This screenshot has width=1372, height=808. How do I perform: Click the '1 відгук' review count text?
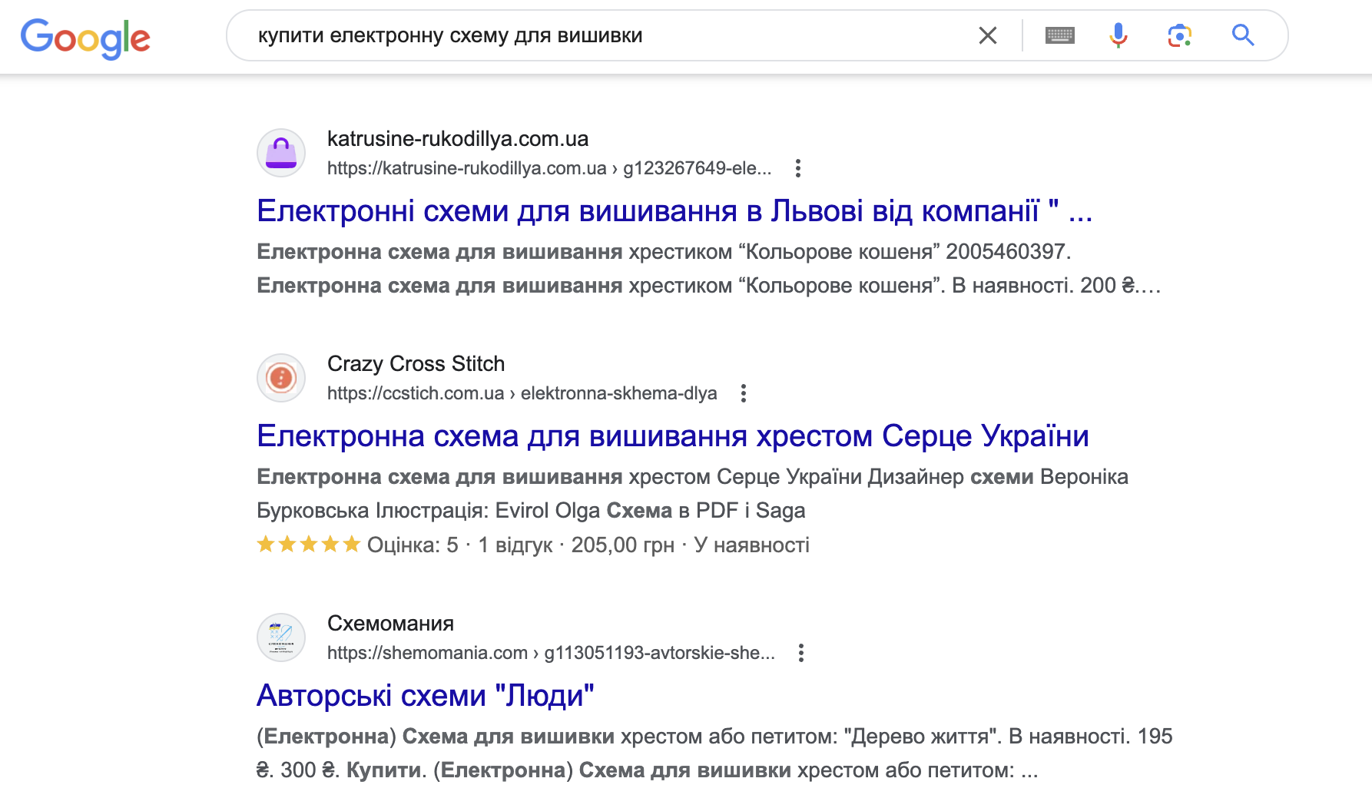515,545
